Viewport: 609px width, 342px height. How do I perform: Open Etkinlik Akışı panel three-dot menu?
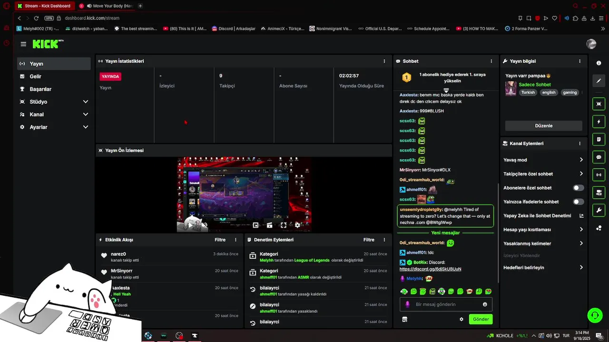pos(236,240)
